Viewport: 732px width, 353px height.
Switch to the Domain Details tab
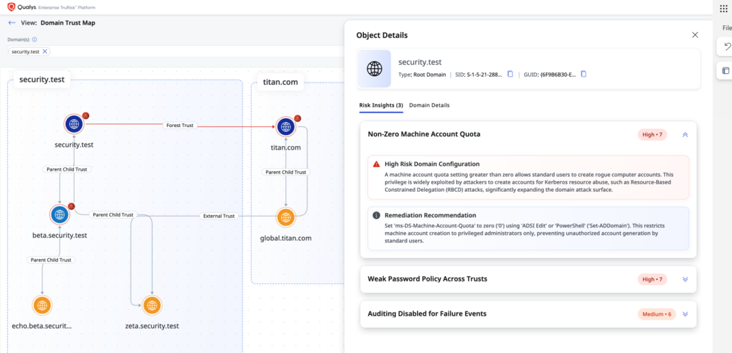point(430,105)
